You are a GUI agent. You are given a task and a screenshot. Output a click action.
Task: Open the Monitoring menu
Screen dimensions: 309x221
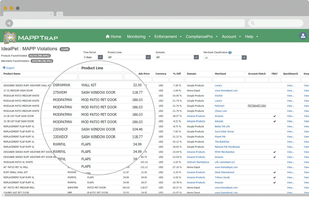coord(139,37)
